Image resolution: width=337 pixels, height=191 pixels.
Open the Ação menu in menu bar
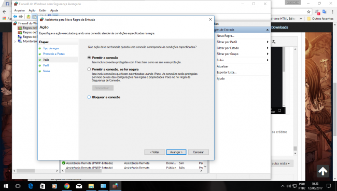click(32, 10)
